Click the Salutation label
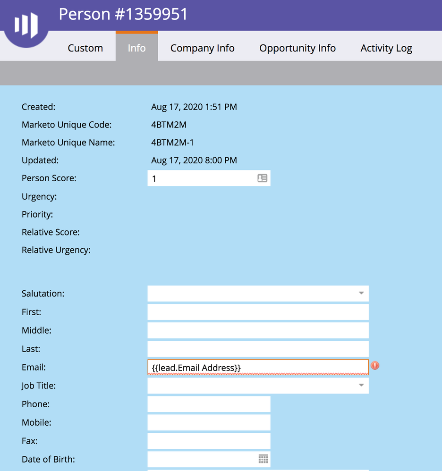The image size is (442, 471). (43, 294)
